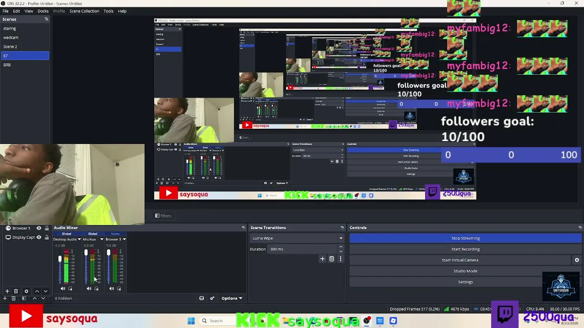This screenshot has height=328, width=584.
Task: Expand Browser 5 mixer channel options arrow
Action: coord(124,239)
